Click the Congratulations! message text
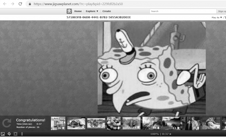This screenshot has height=137, width=226. (30, 120)
